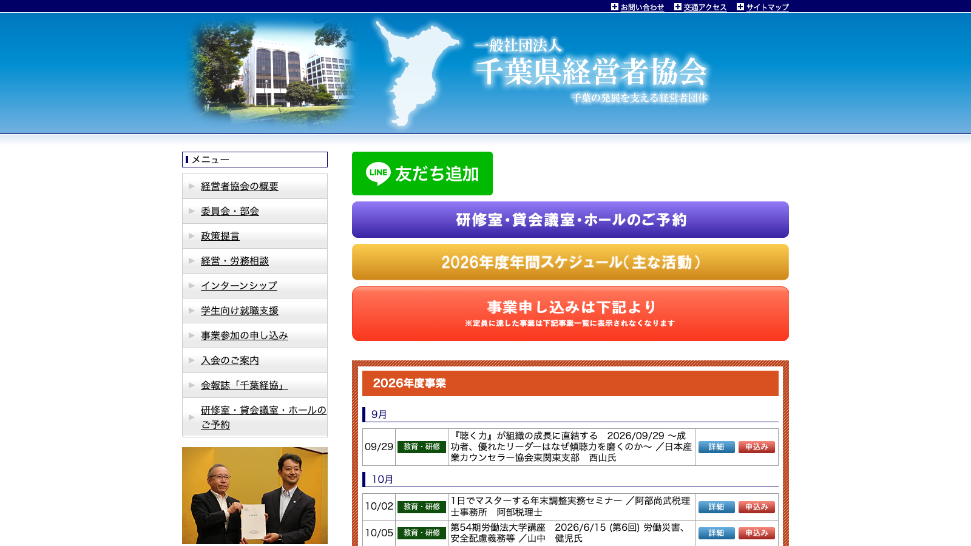Click the 詳細 button for 10/05 event

click(717, 533)
